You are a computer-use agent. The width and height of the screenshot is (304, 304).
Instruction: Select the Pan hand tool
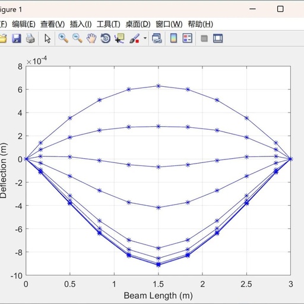pos(91,38)
